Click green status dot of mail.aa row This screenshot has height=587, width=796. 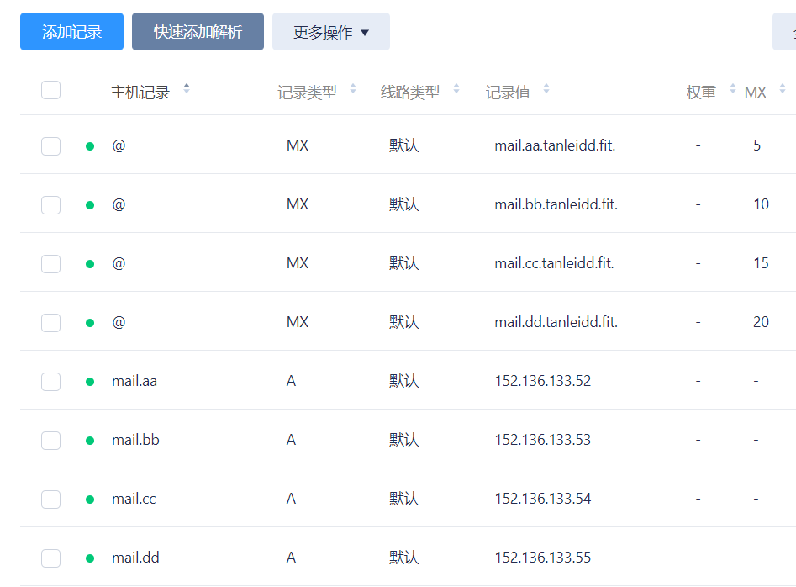coord(90,382)
